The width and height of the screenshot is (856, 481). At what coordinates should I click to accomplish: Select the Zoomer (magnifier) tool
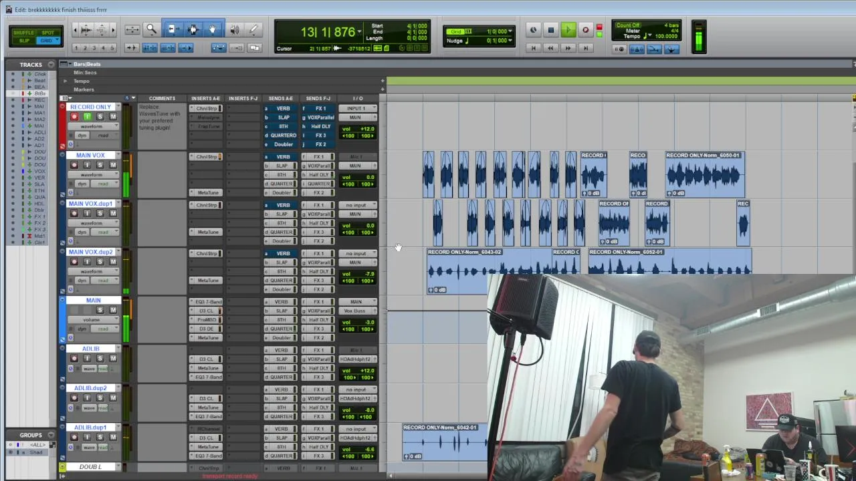(x=151, y=29)
